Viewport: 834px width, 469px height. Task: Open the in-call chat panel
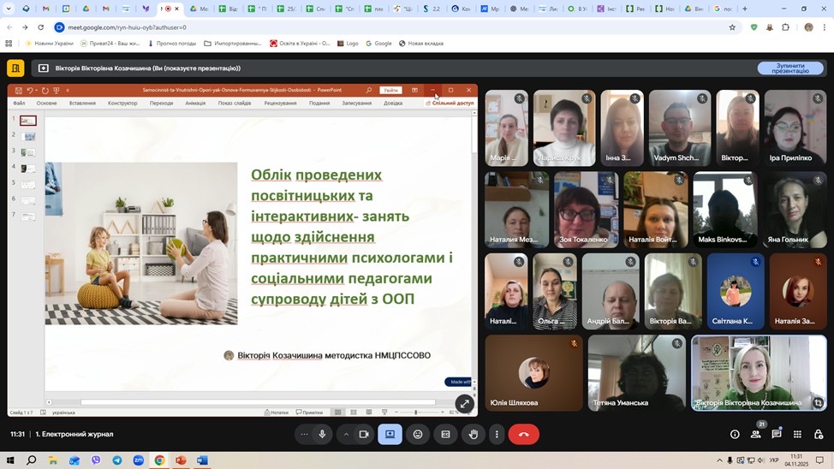(777, 434)
